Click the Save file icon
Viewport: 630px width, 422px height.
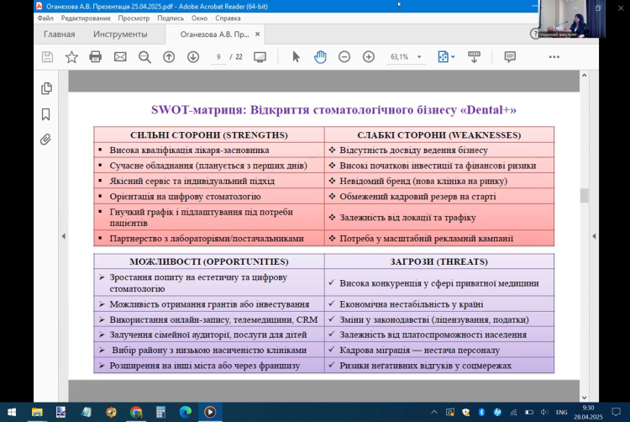[x=47, y=57]
